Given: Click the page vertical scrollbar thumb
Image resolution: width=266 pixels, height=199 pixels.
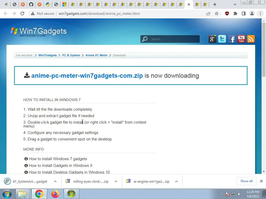Looking at the screenshot, I should 264,49.
